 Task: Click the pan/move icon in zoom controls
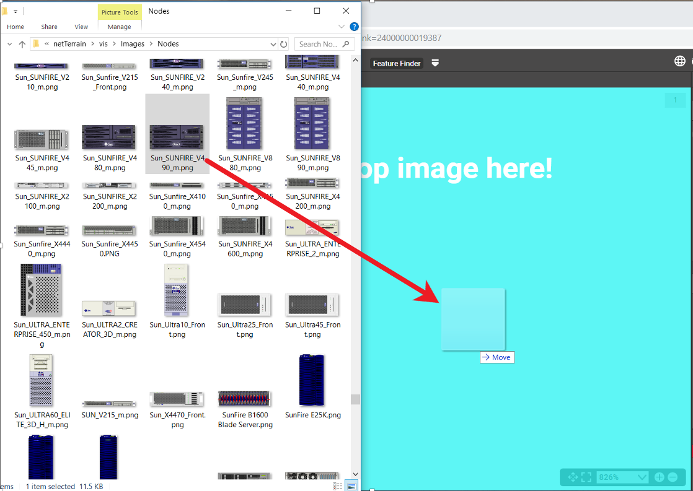[573, 477]
